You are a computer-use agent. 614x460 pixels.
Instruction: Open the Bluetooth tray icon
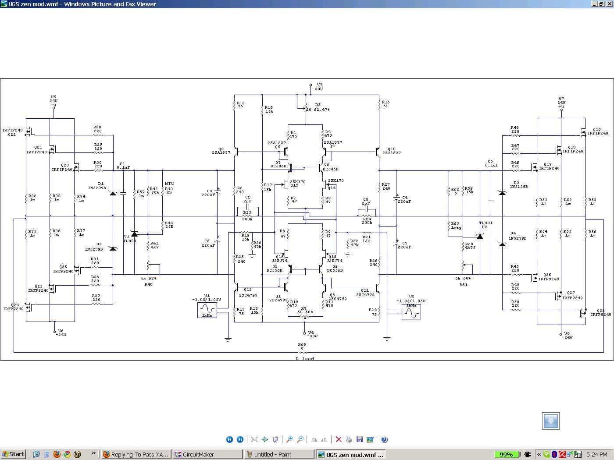[554, 454]
